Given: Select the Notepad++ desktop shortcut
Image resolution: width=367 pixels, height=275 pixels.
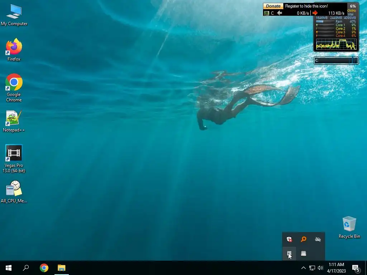Looking at the screenshot, I should pyautogui.click(x=14, y=121).
